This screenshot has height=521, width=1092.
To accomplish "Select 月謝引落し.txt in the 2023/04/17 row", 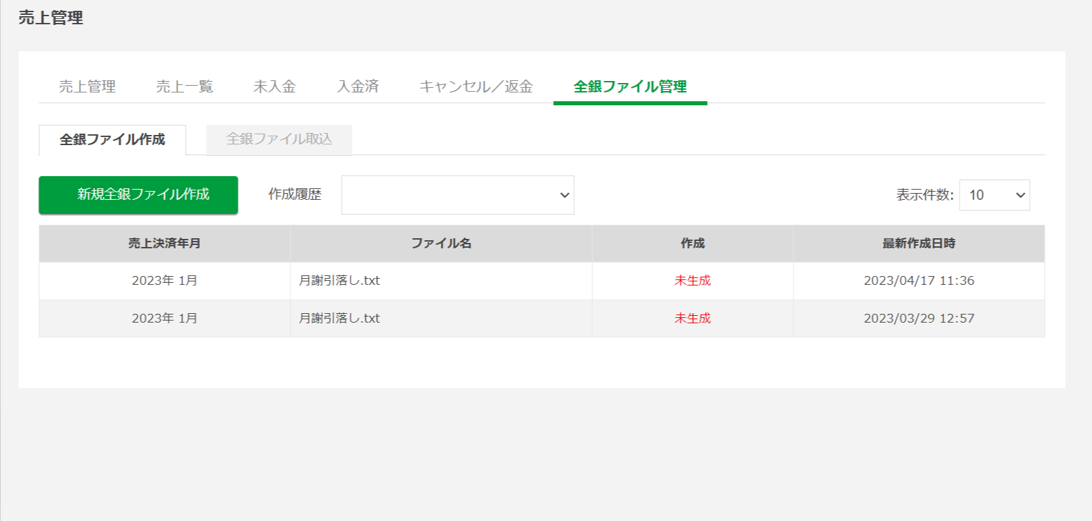I will [339, 281].
